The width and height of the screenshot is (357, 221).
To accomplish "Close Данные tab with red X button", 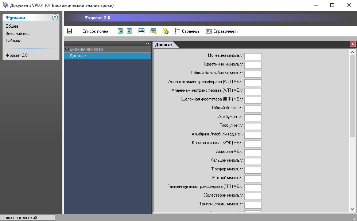I will (352, 44).
